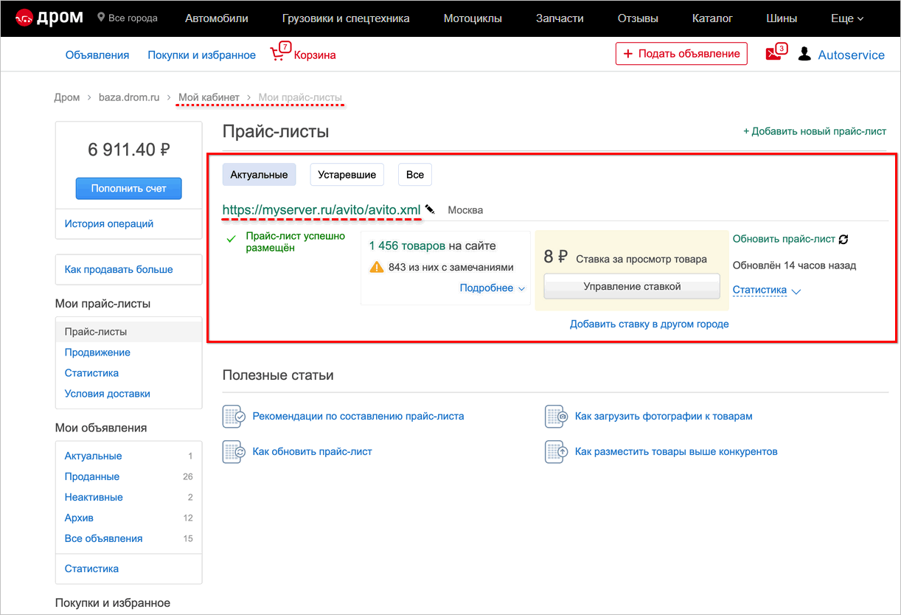901x615 pixels.
Task: Click the location pin icon near Все города
Action: pos(101,17)
